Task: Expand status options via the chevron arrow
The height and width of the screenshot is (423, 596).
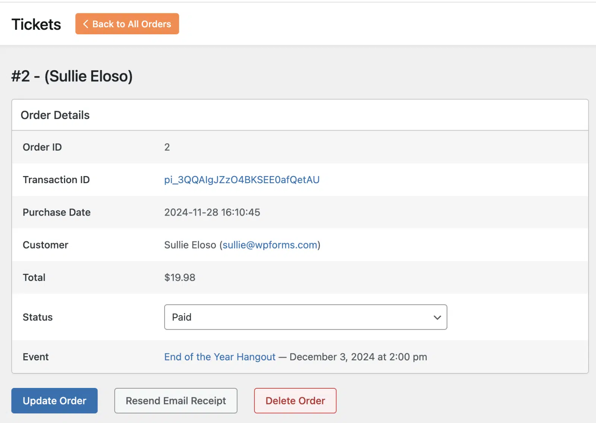Action: pos(437,317)
